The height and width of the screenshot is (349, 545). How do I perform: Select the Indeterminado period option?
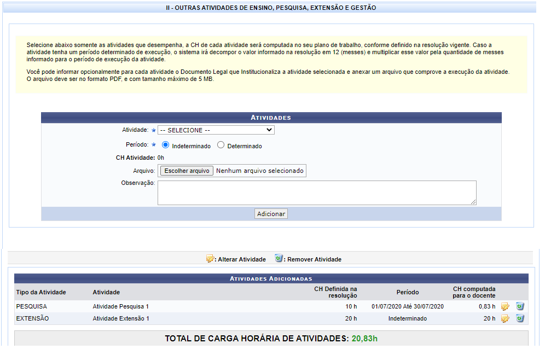click(166, 146)
